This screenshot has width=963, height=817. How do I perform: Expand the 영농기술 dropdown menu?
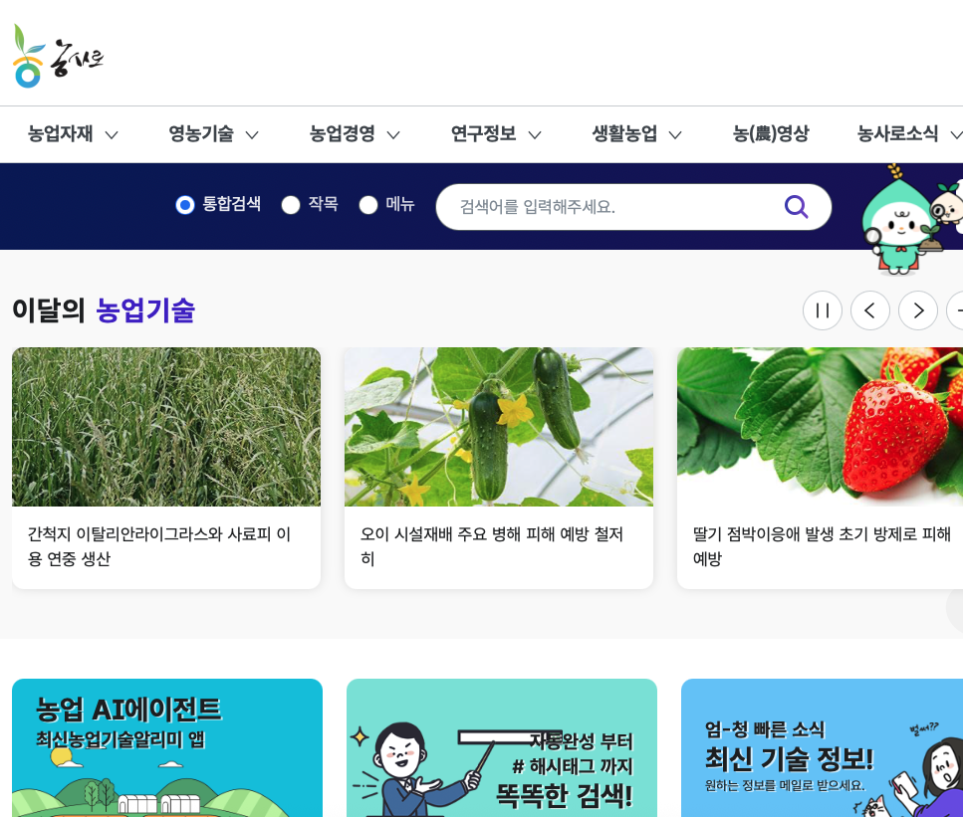(x=214, y=133)
